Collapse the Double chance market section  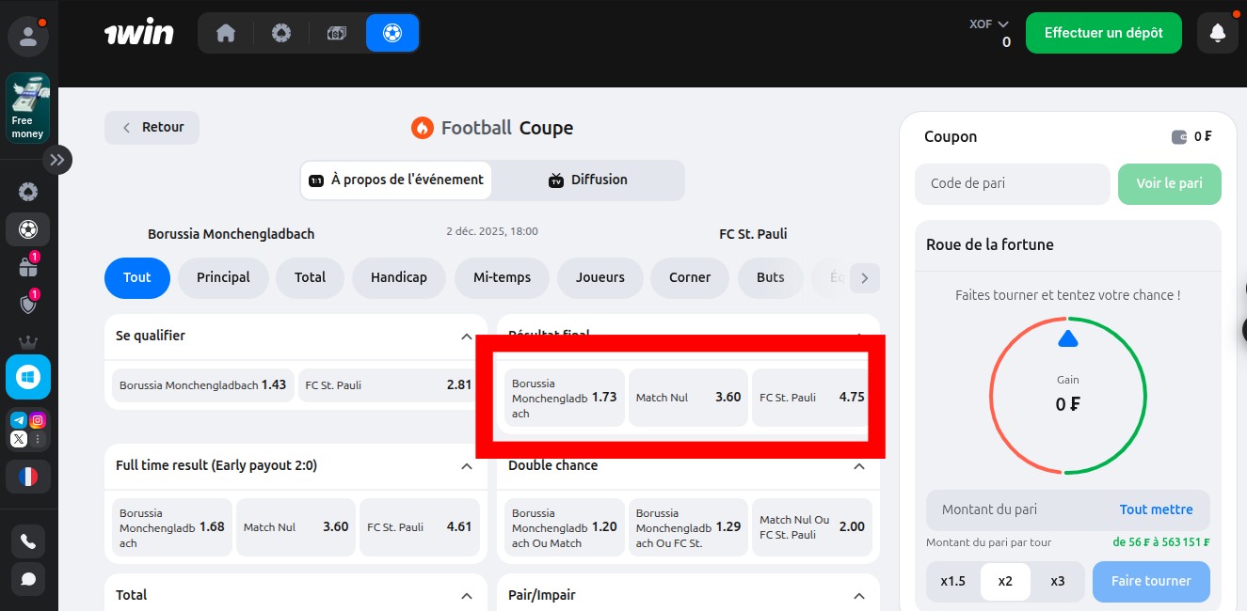pos(858,466)
